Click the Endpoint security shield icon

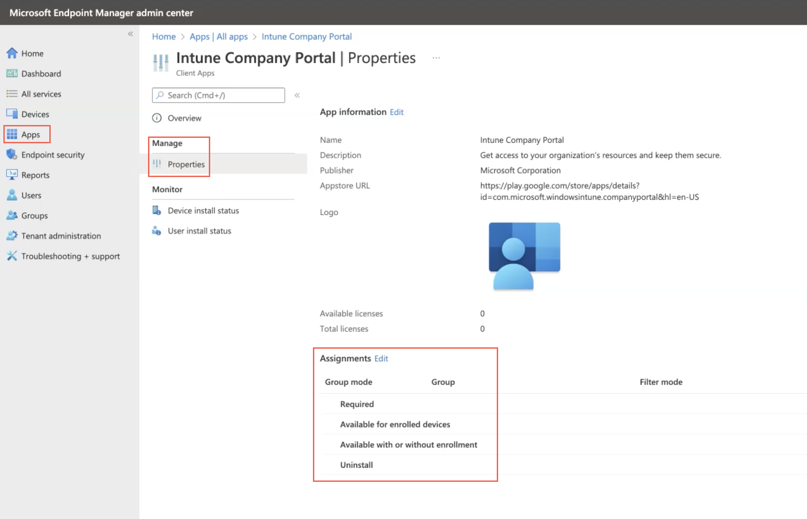[x=12, y=154]
